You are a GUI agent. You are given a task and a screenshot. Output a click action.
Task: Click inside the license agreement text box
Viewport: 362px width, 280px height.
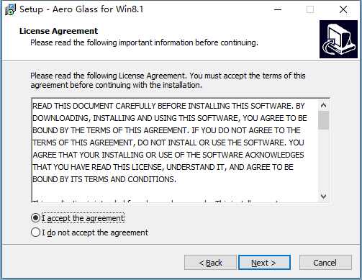pyautogui.click(x=175, y=150)
